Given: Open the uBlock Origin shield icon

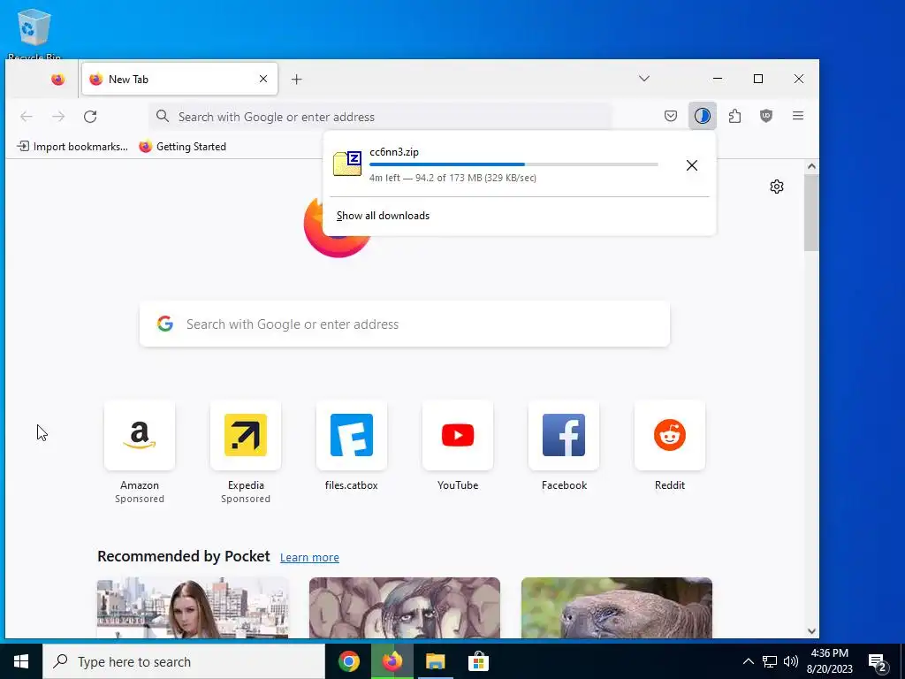Looking at the screenshot, I should click(766, 116).
